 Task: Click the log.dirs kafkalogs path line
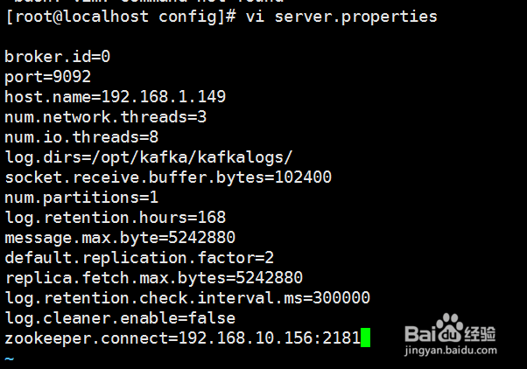point(149,157)
